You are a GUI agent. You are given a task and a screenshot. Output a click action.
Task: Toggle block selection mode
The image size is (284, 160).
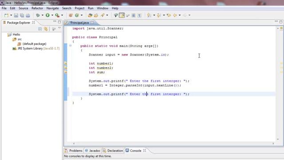[134, 16]
